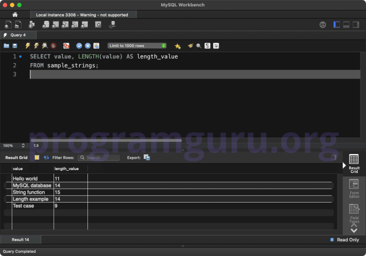
Task: Create a new table icon
Action: (x=55, y=25)
